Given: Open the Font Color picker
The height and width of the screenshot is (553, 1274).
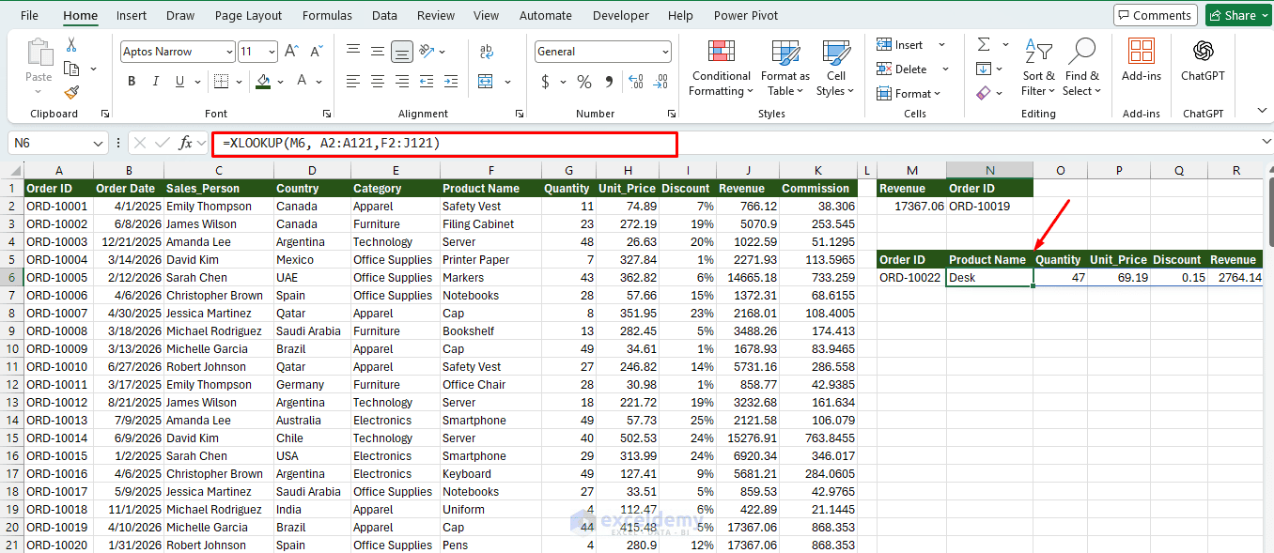Looking at the screenshot, I should point(303,82).
